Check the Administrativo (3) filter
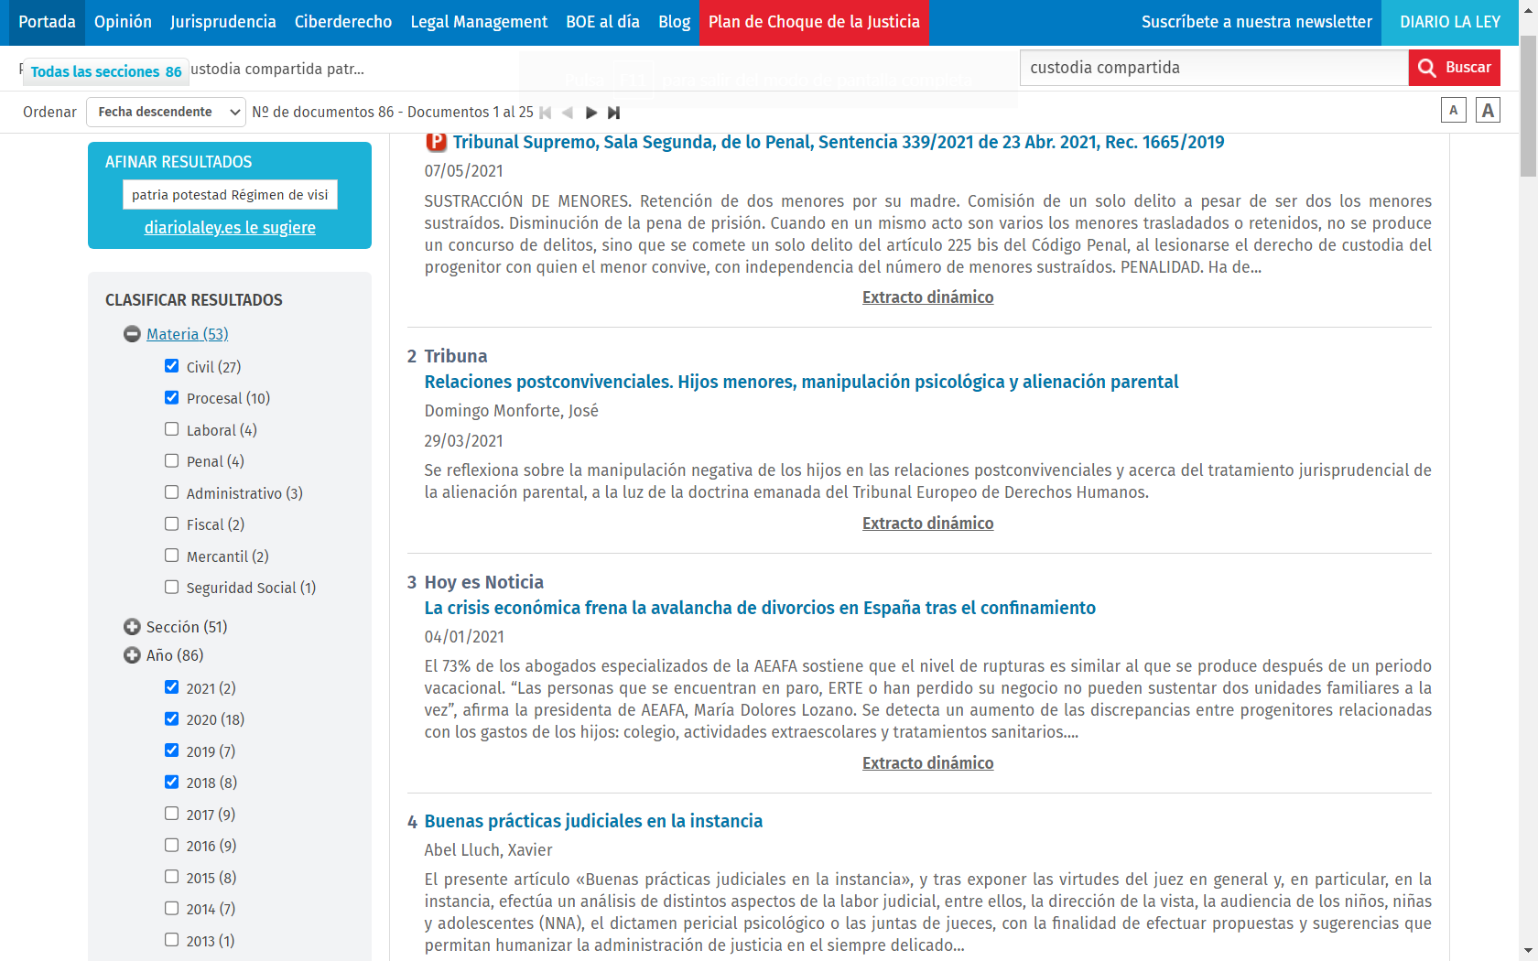 (171, 492)
